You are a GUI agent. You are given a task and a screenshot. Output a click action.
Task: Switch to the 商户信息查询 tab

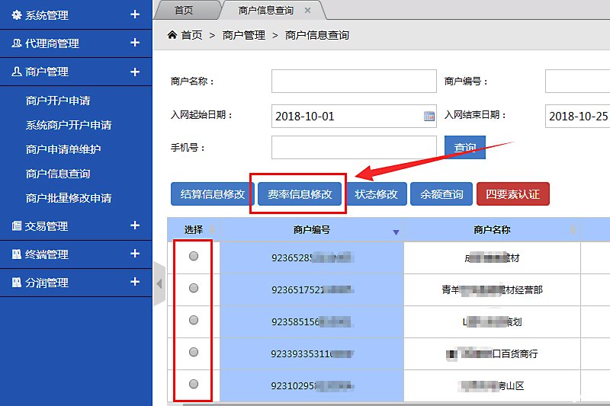pos(266,11)
